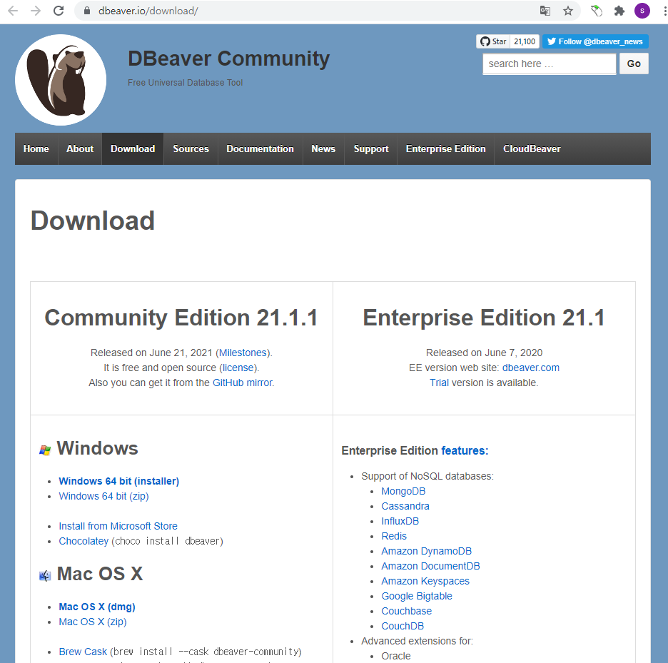This screenshot has width=668, height=663.
Task: Open the CouchDB link
Action: pyautogui.click(x=403, y=626)
